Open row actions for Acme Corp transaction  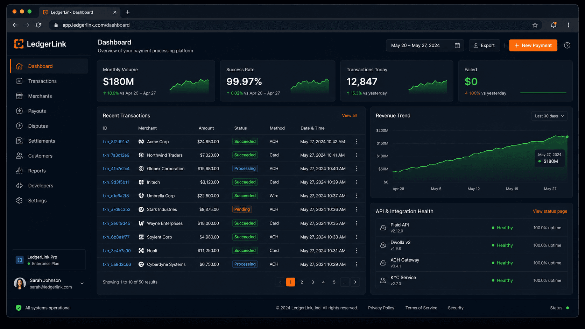[x=356, y=142]
